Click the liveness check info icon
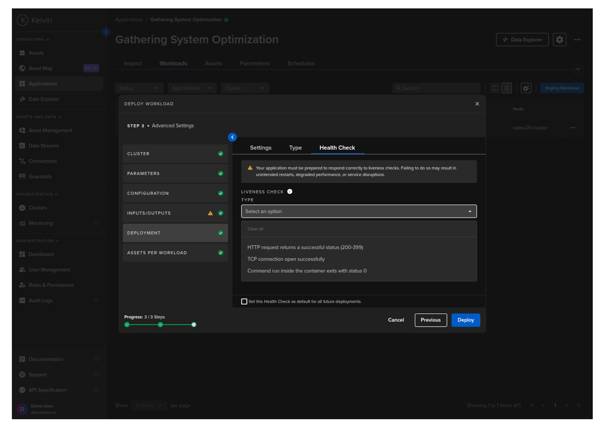 click(x=290, y=191)
